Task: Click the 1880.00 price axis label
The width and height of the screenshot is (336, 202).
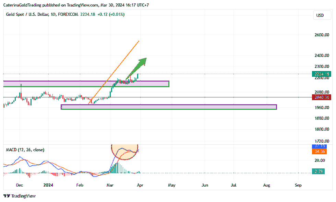Action: click(x=322, y=118)
